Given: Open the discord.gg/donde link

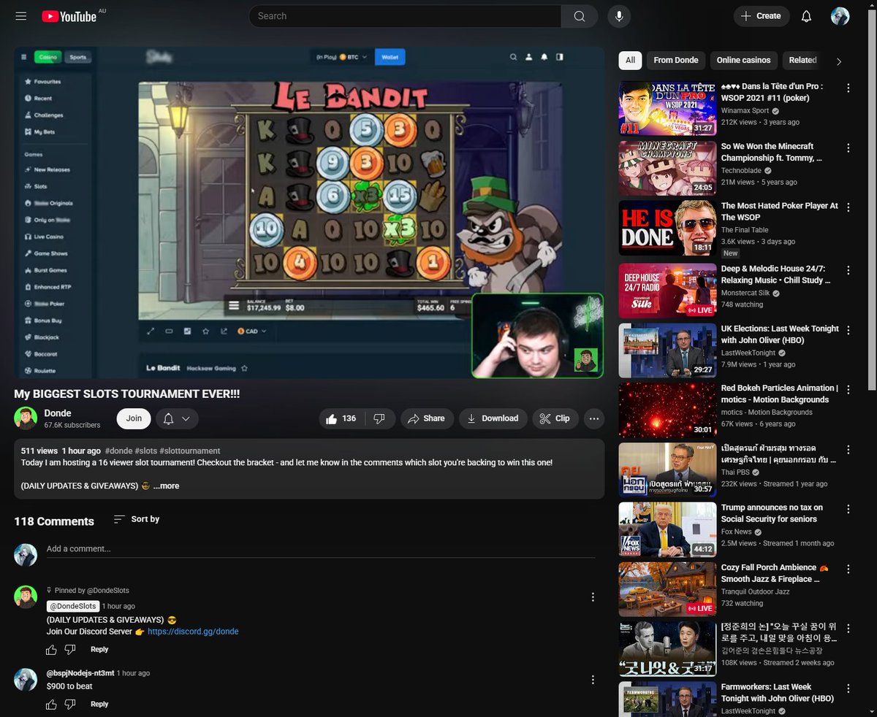Looking at the screenshot, I should [x=193, y=632].
